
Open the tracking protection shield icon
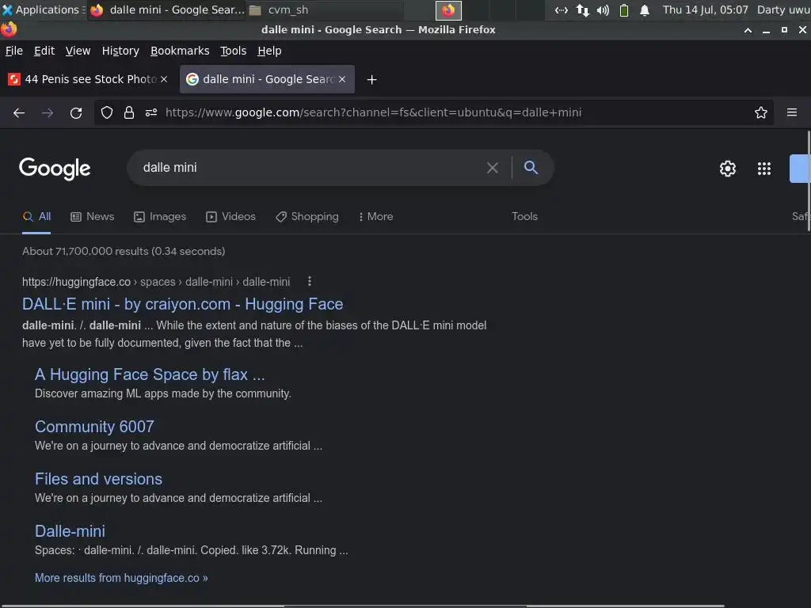click(x=107, y=112)
